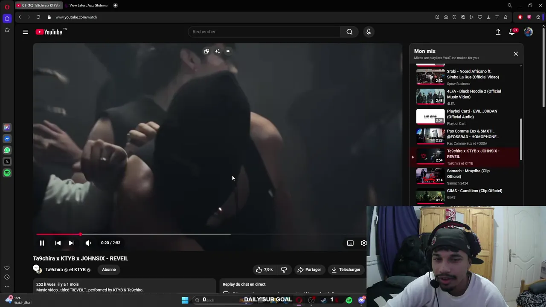Image resolution: width=546 pixels, height=307 pixels.
Task: Open Spotify in Opera sidebar
Action: coord(7,173)
